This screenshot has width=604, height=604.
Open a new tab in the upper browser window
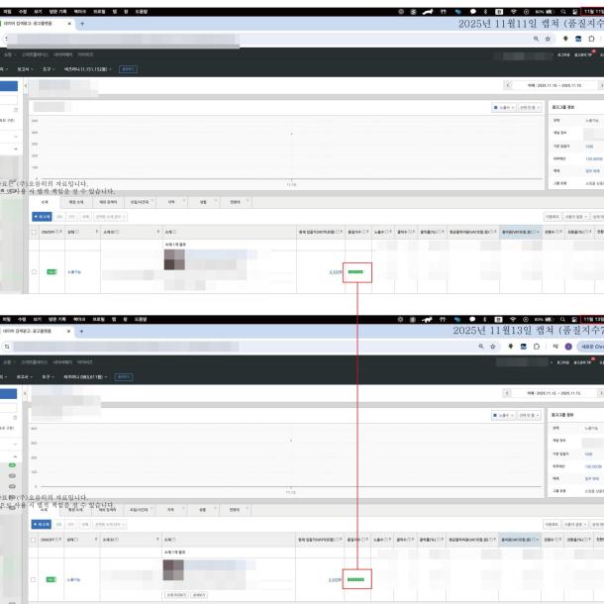81,23
